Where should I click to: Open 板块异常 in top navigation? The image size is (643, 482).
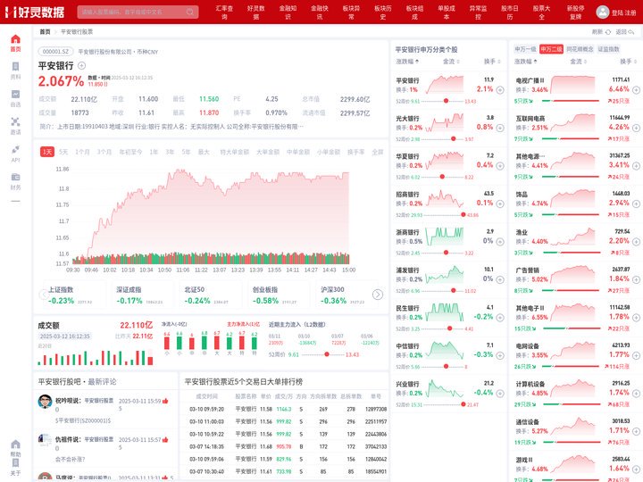[x=352, y=12]
